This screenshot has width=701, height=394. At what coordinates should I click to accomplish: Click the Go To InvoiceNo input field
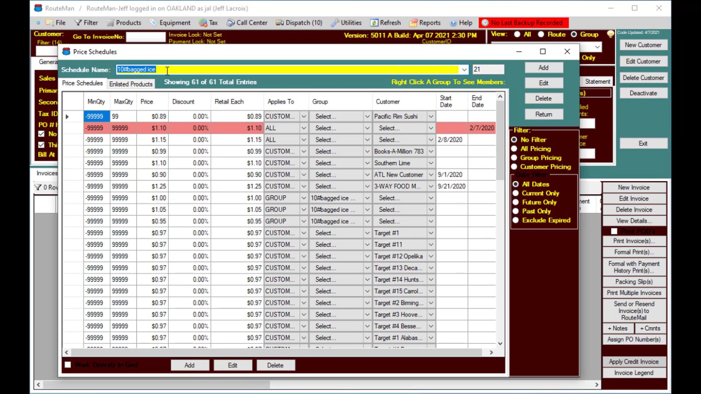[x=146, y=37]
